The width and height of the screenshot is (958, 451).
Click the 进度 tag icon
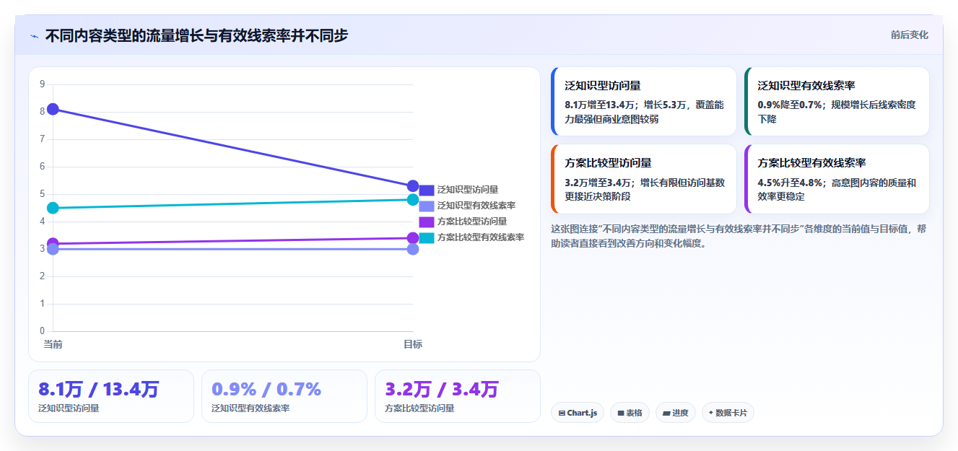[x=666, y=413]
